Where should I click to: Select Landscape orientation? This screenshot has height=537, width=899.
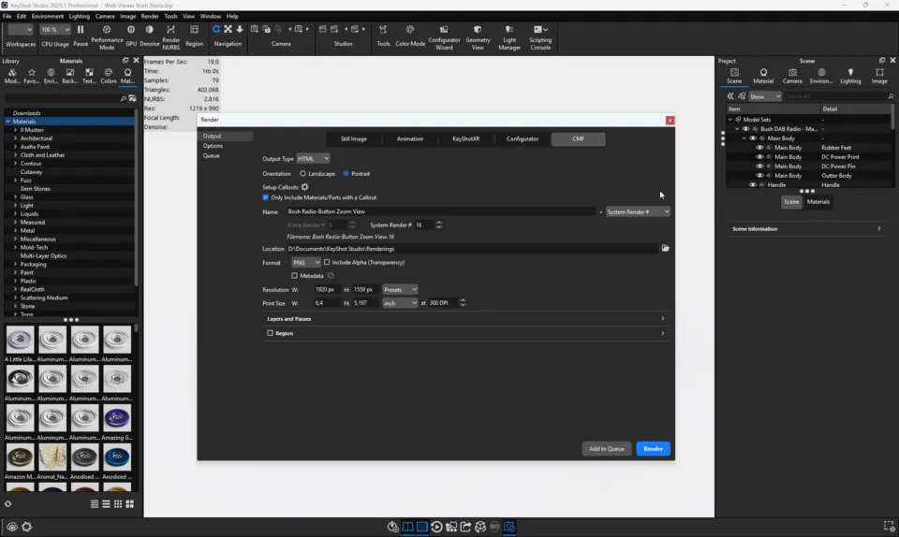[x=302, y=173]
